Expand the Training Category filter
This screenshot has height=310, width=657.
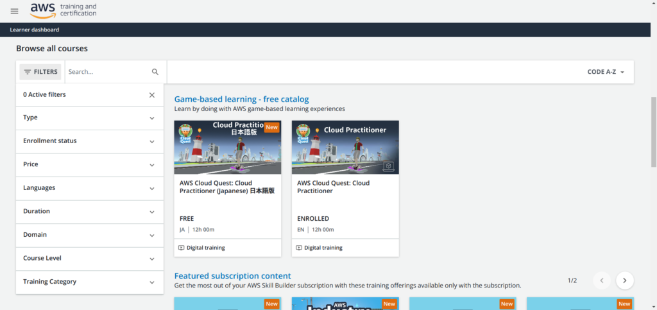click(x=90, y=282)
